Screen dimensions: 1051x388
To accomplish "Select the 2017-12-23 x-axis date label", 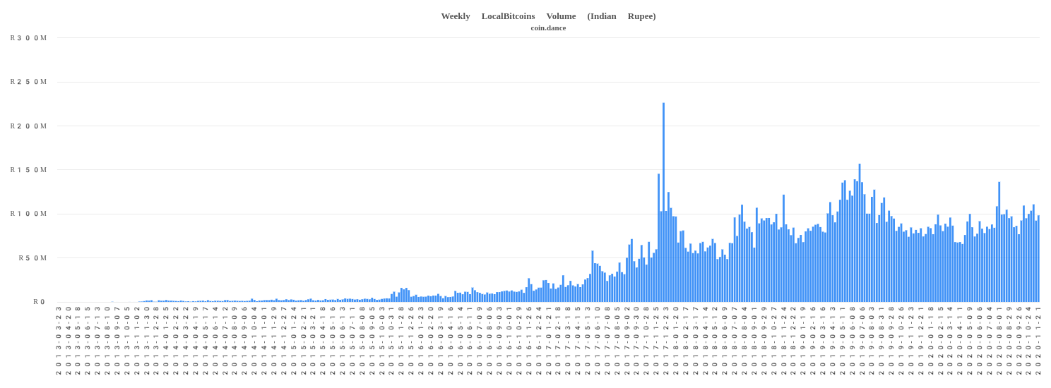I will (x=666, y=340).
